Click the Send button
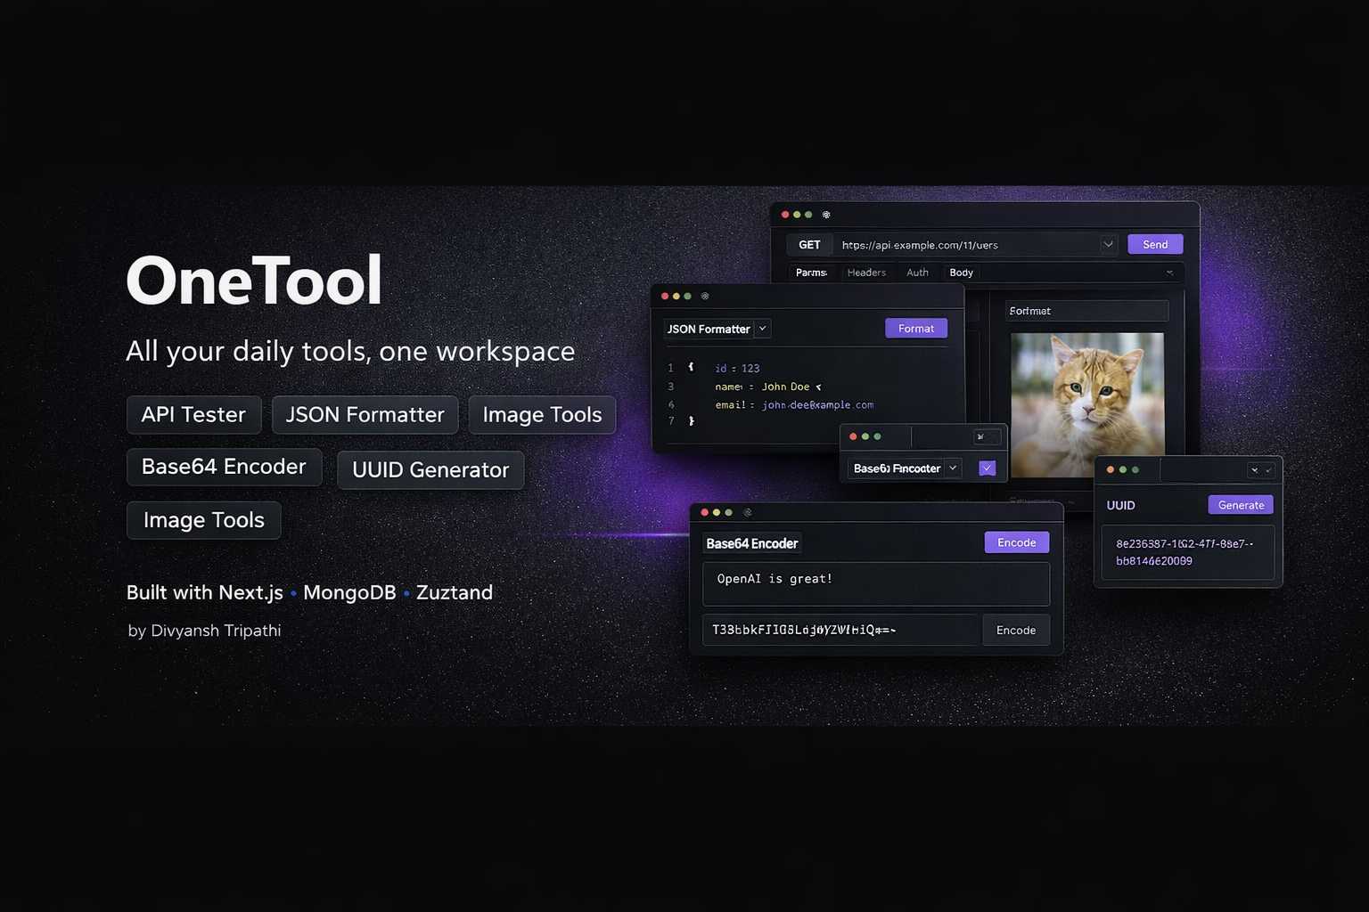Viewport: 1369px width, 912px height. 1155,244
